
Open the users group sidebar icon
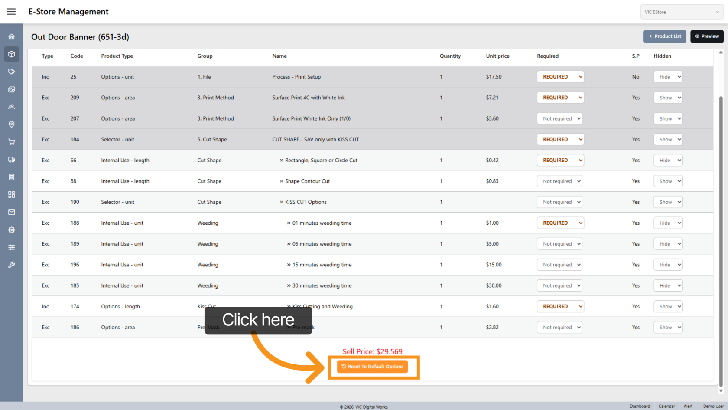tap(12, 107)
